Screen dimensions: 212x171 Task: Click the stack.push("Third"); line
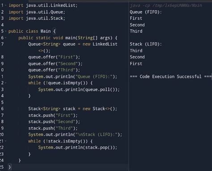(x=53, y=128)
